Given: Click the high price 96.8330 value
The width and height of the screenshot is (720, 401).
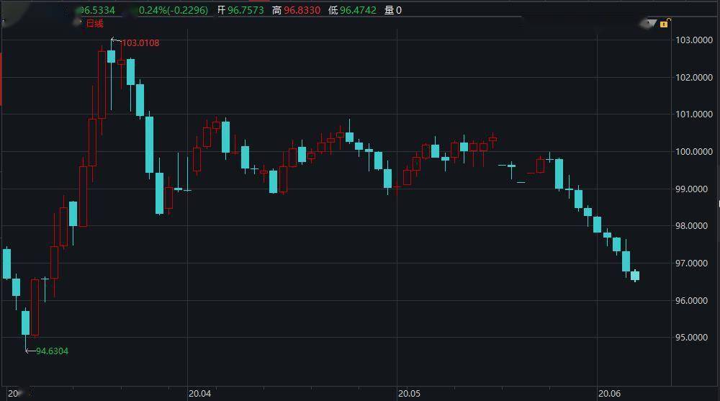Looking at the screenshot, I should pos(302,10).
